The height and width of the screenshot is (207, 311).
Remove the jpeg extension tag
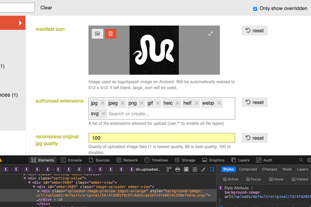pyautogui.click(x=123, y=103)
